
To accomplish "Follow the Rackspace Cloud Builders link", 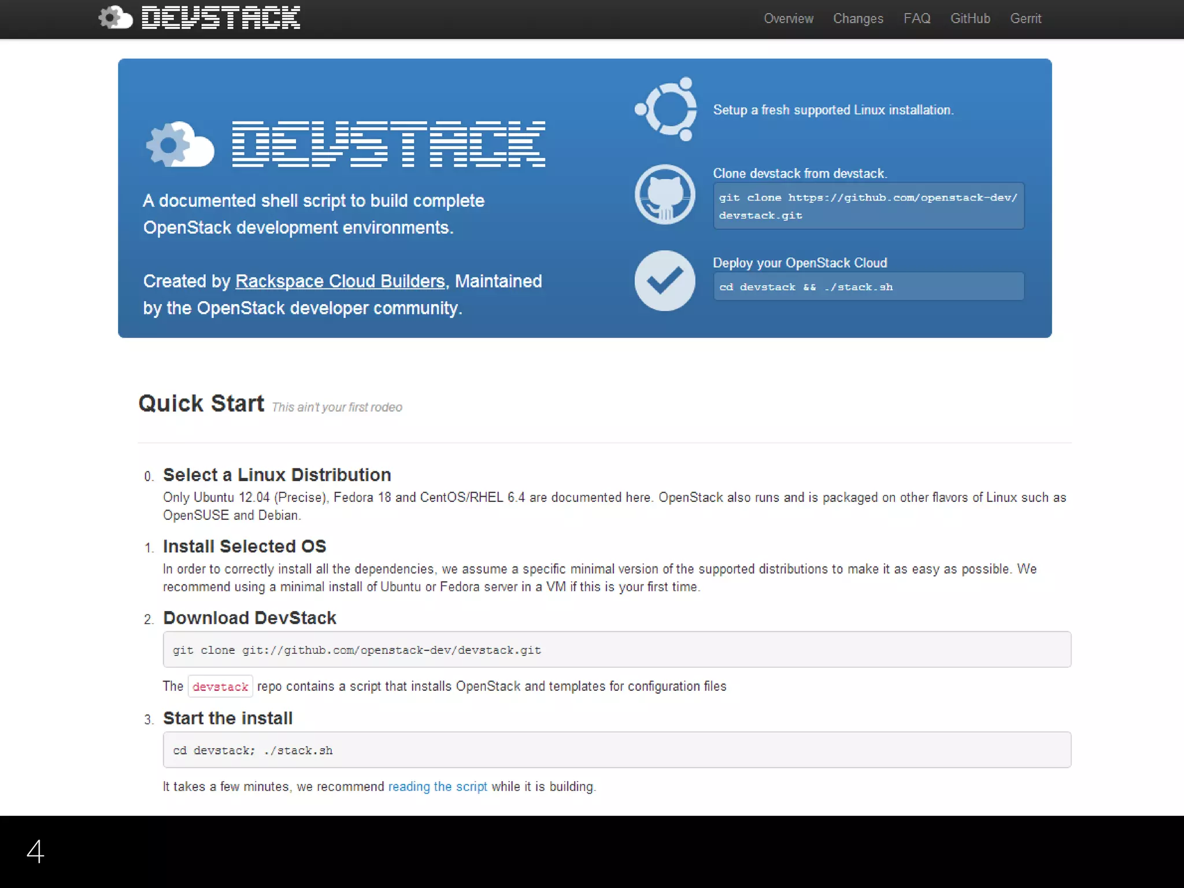I will coord(340,281).
